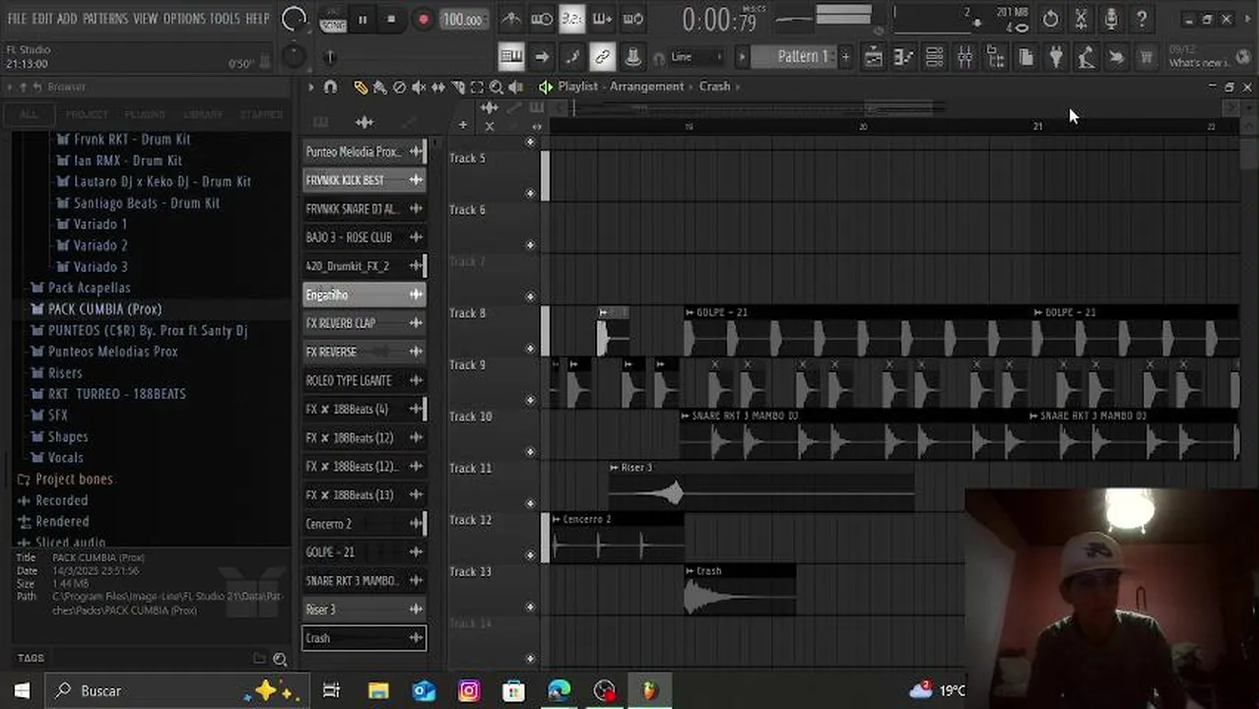Toggle mute switch on Track 12
The image size is (1259, 709).
(531, 554)
